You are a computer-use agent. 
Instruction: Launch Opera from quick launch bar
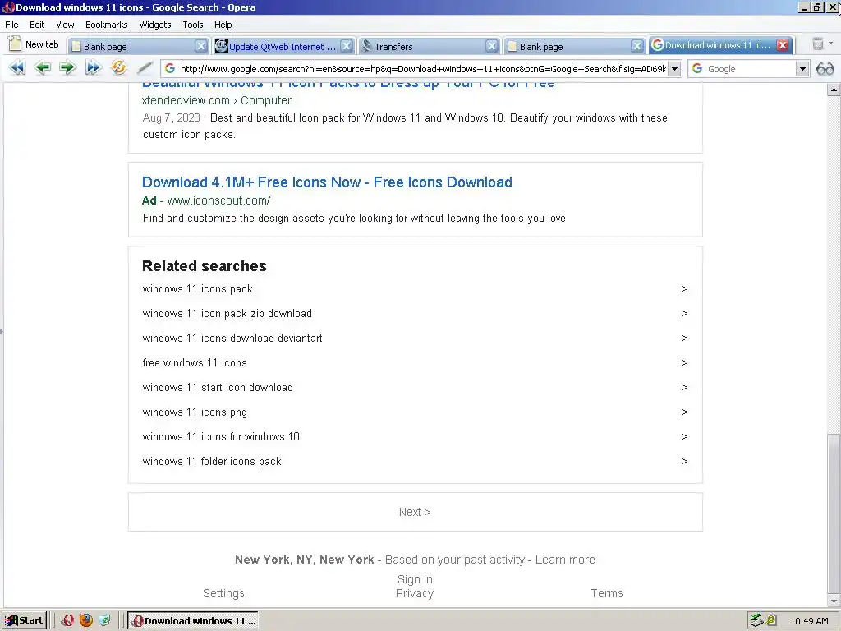pyautogui.click(x=67, y=621)
